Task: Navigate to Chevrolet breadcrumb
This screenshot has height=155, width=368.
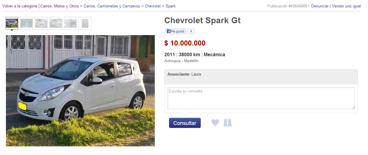Action: pyautogui.click(x=153, y=6)
